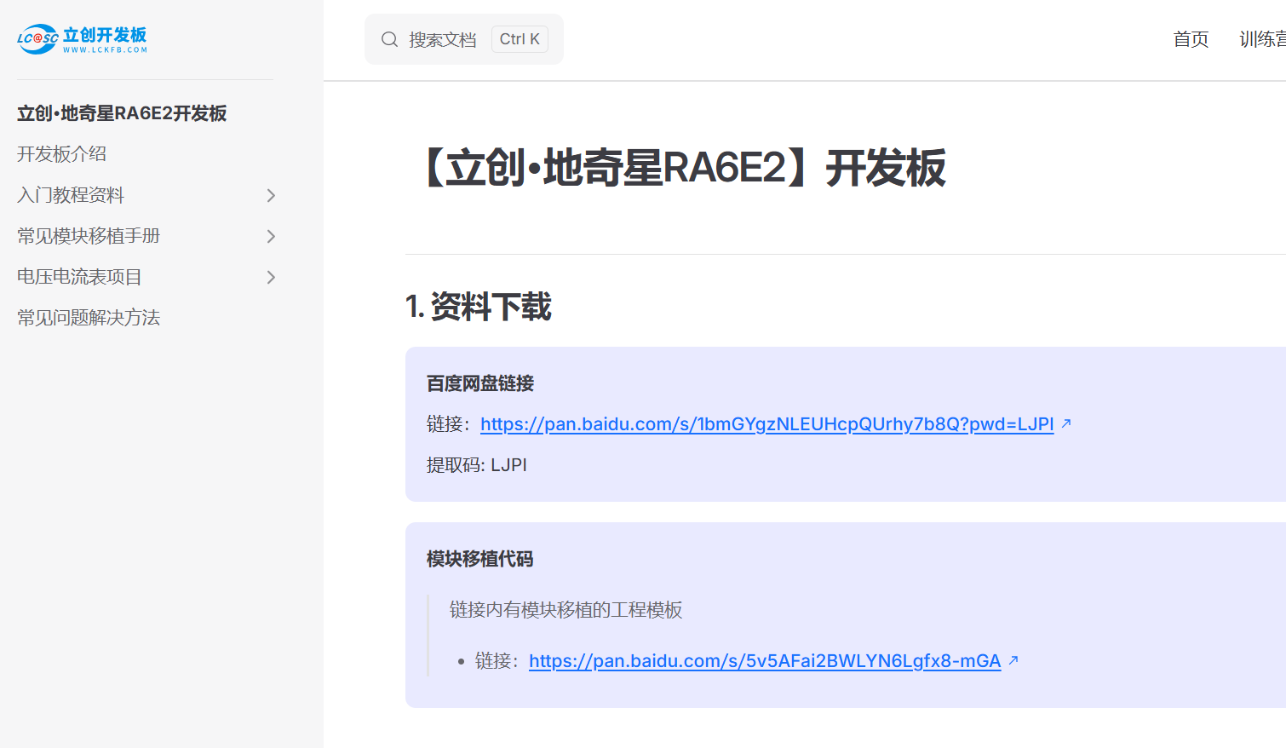Expand the 常见模块移植手册 section chevron
This screenshot has height=748, width=1286.
pyautogui.click(x=271, y=236)
